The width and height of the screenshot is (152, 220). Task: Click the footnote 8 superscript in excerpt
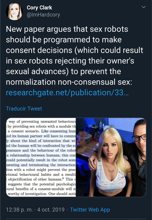pyautogui.click(x=63, y=178)
